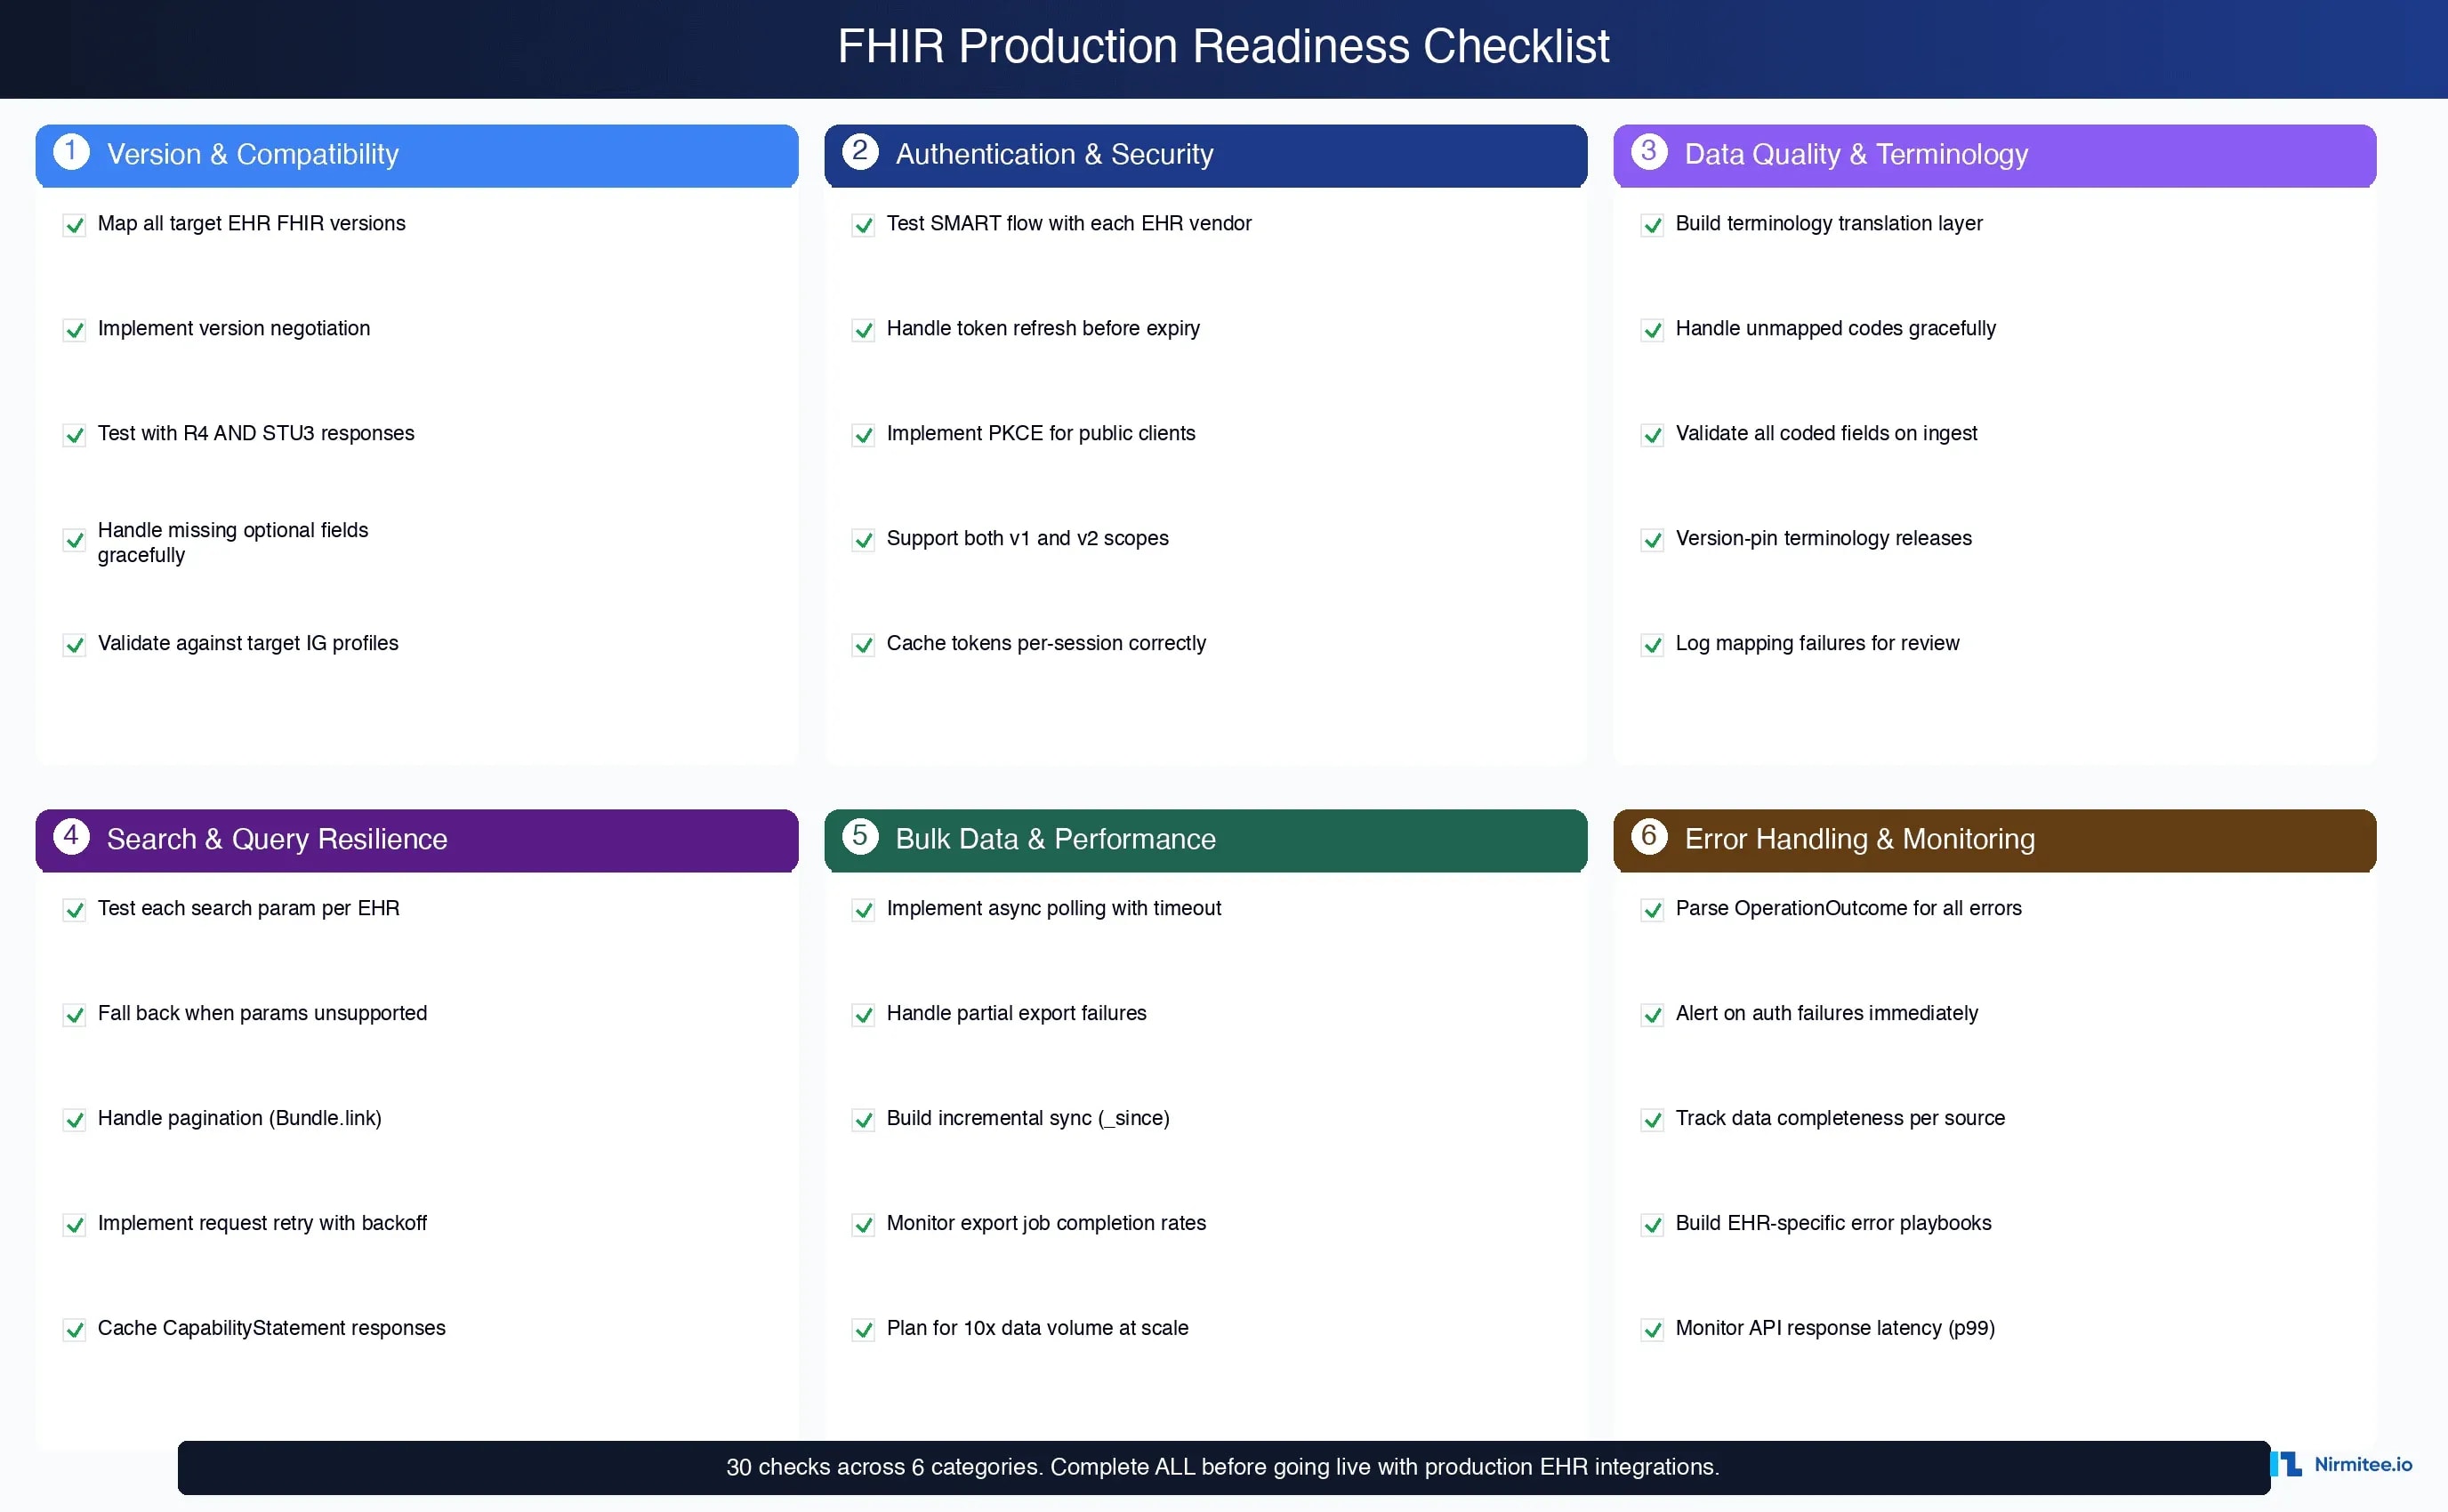Uncheck Validate against target IG profiles
The height and width of the screenshot is (1512, 2448).
74,645
